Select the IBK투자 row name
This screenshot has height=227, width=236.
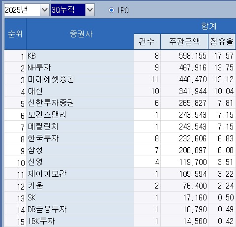[x=41, y=221]
